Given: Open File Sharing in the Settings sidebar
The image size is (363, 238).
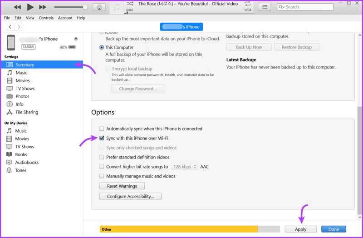Looking at the screenshot, I should point(27,112).
